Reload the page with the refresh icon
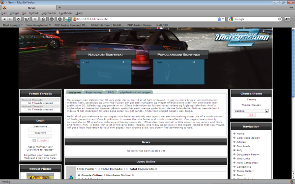 18,19
